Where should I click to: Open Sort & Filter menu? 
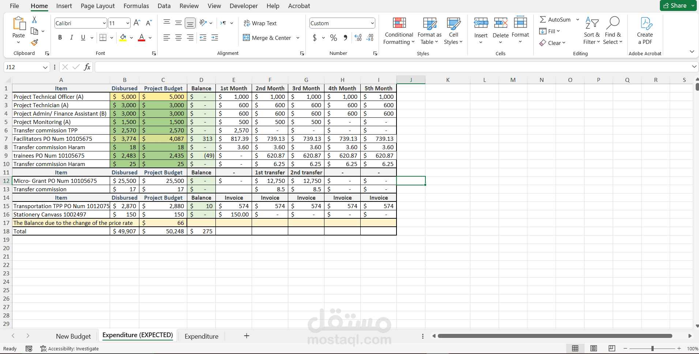coord(592,31)
